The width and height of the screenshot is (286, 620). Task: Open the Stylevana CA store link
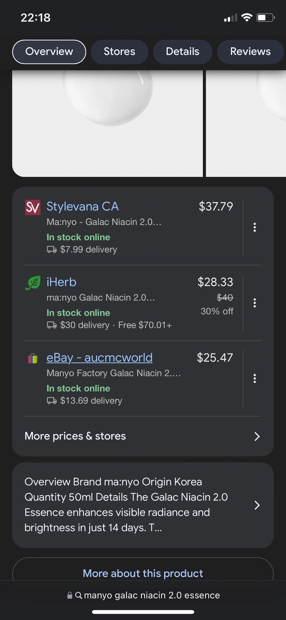tap(83, 207)
